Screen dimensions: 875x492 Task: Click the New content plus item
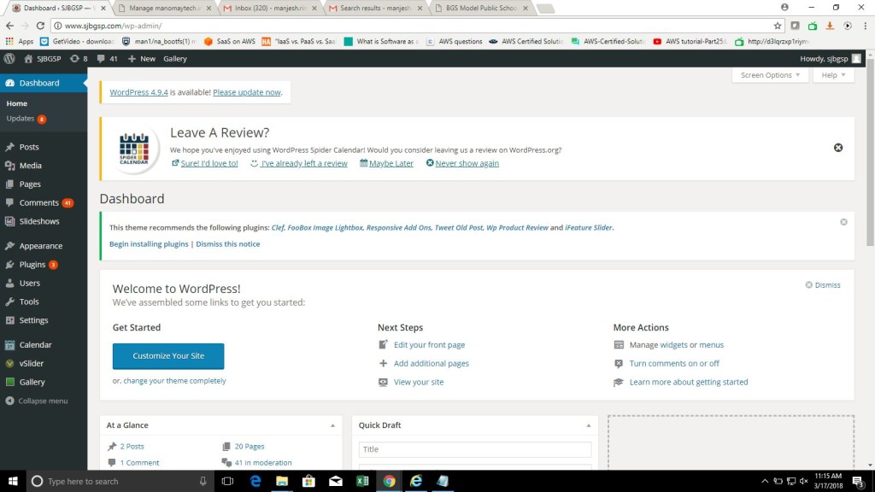tap(142, 59)
